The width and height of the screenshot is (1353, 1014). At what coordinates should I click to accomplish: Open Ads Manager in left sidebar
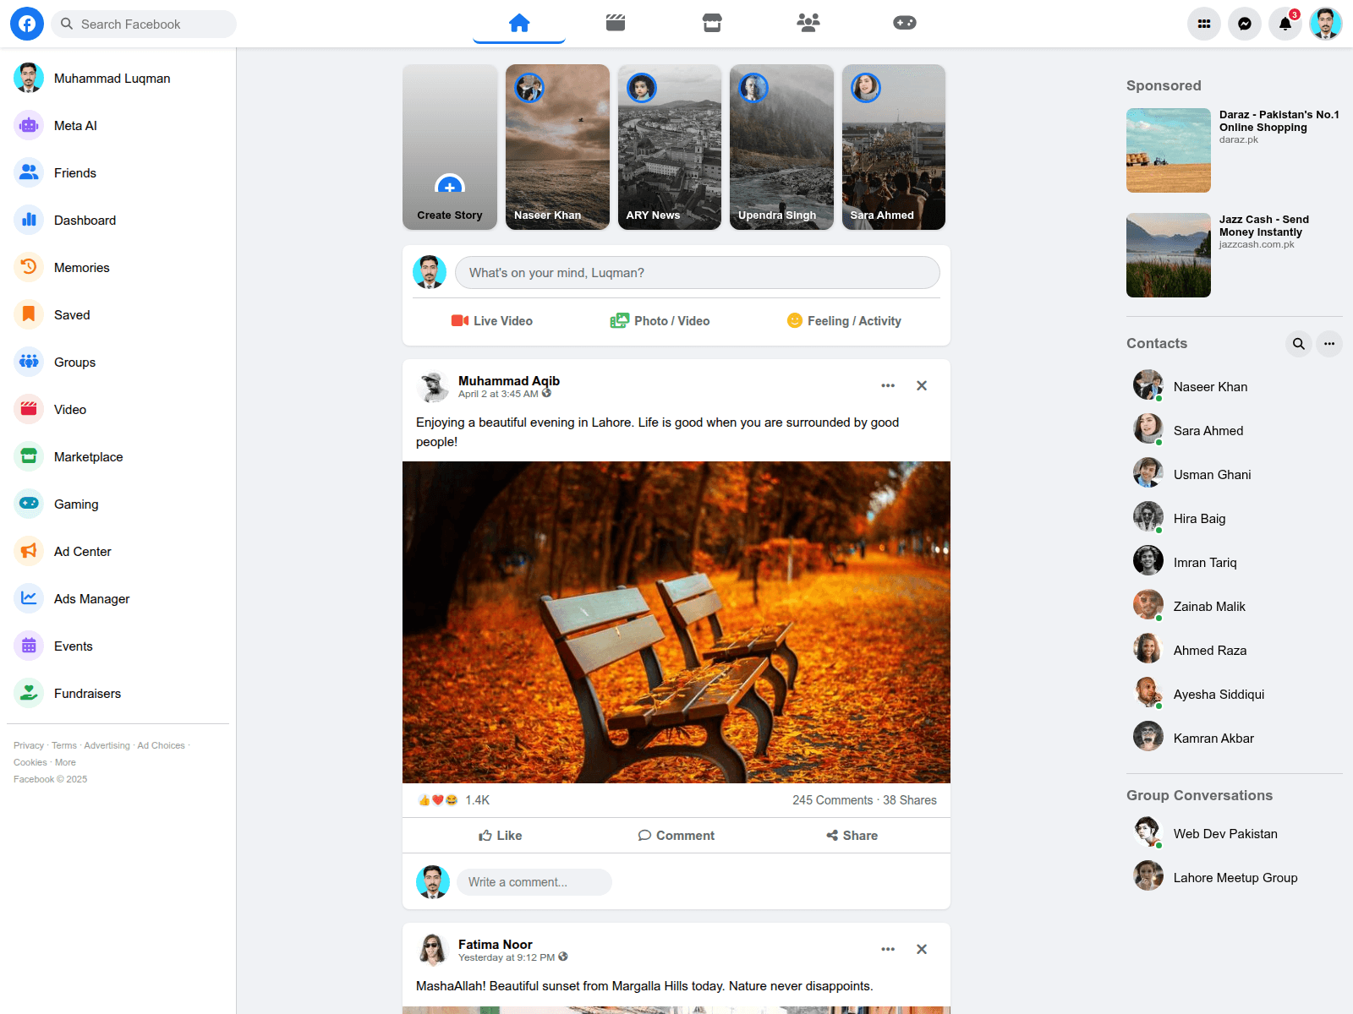(91, 599)
